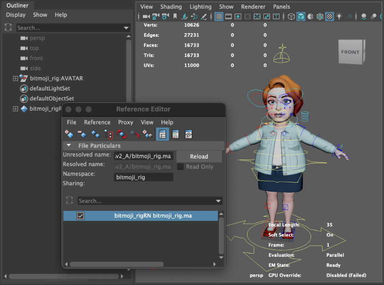Uncheck the bitmoji_rigRN reference checkbox
Image resolution: width=384 pixels, height=285 pixels.
tap(80, 216)
